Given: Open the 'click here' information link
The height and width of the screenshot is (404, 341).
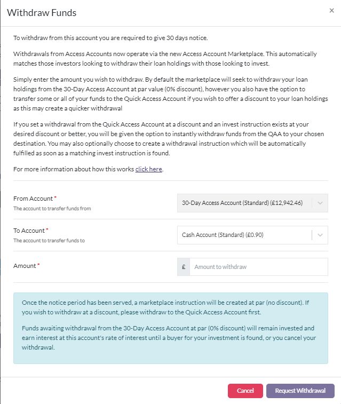Looking at the screenshot, I should coord(148,169).
